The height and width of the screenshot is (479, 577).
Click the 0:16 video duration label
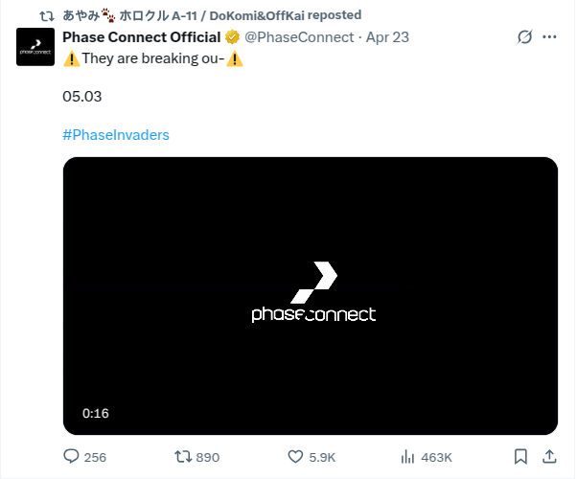[x=96, y=414]
